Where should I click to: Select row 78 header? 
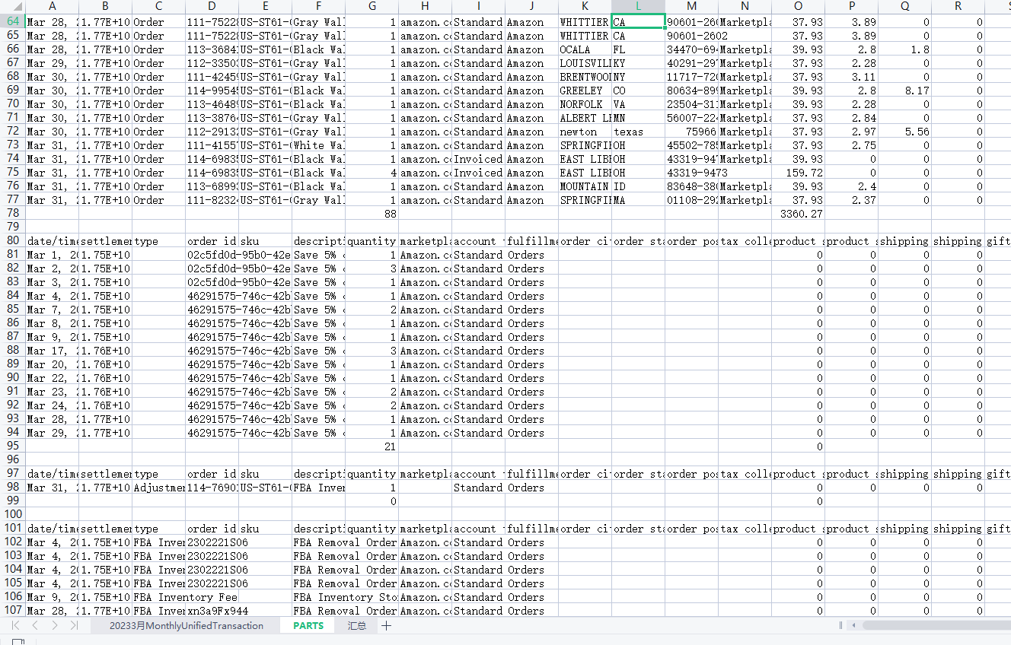[x=12, y=214]
